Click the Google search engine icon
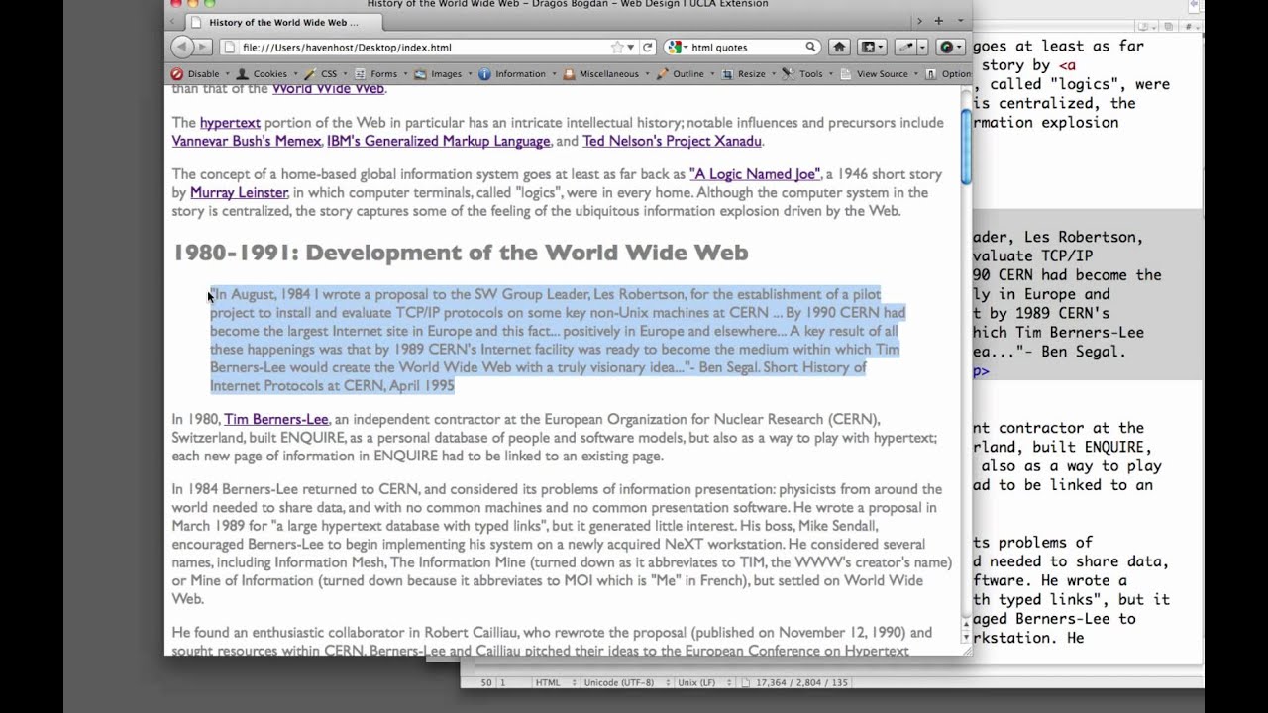Image resolution: width=1268 pixels, height=713 pixels. pyautogui.click(x=674, y=47)
